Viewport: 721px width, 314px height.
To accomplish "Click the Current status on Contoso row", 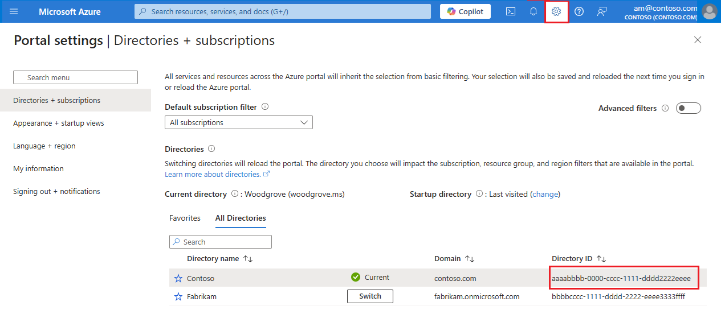I will (x=370, y=277).
